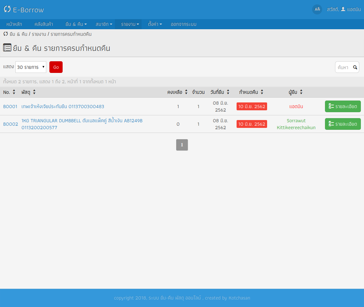The image size is (364, 307).
Task: Open the รายงาน dropdown menu
Action: click(128, 24)
